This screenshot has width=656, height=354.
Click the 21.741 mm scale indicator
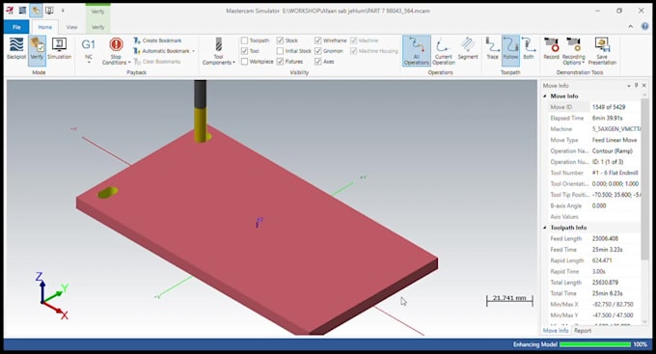pos(509,300)
